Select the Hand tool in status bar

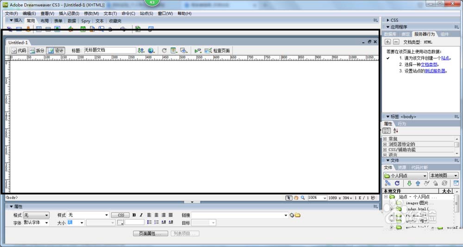[x=296, y=197]
